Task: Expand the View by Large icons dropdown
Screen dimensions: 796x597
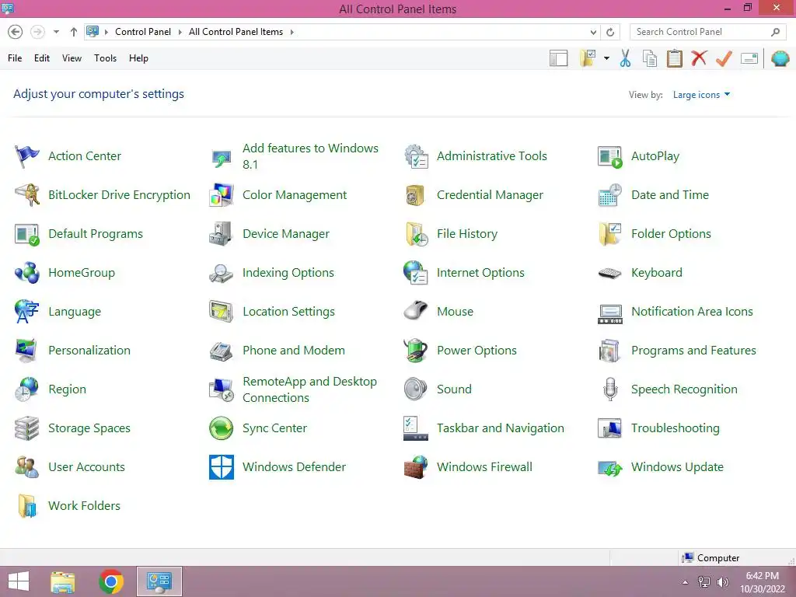Action: pos(701,94)
